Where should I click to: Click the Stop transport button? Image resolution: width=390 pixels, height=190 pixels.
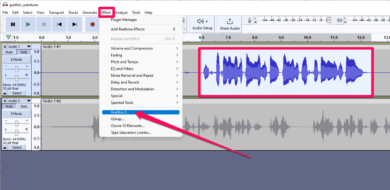click(44, 25)
